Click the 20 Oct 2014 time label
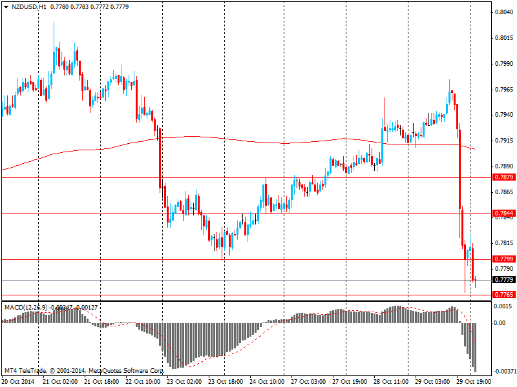This screenshot has width=517, height=387. point(19,382)
